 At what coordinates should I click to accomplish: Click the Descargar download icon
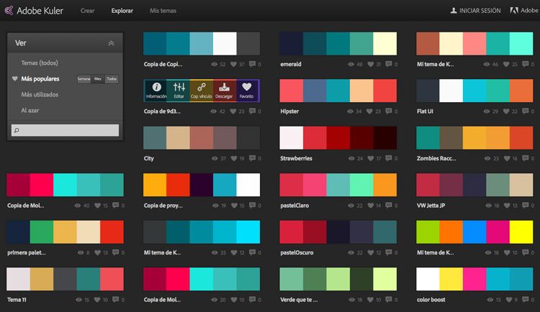coord(224,87)
